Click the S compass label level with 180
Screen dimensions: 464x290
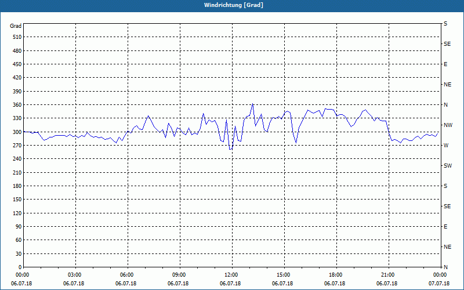click(x=445, y=186)
